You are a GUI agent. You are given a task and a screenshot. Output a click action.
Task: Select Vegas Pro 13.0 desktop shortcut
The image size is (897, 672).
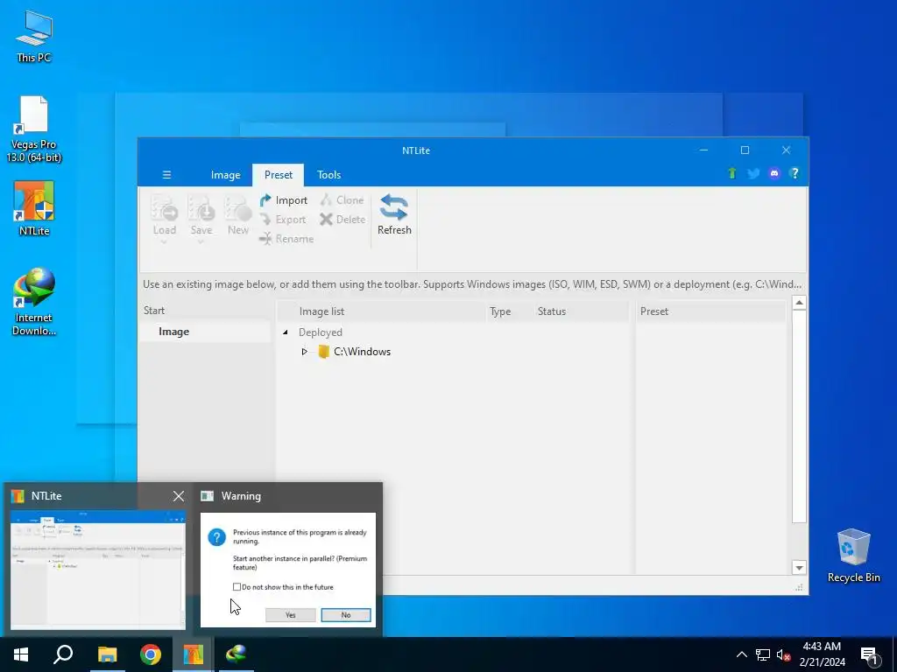tap(34, 129)
